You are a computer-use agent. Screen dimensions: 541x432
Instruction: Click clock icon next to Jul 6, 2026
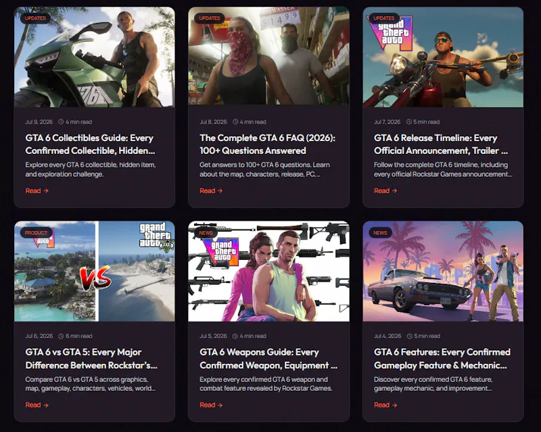click(x=61, y=336)
